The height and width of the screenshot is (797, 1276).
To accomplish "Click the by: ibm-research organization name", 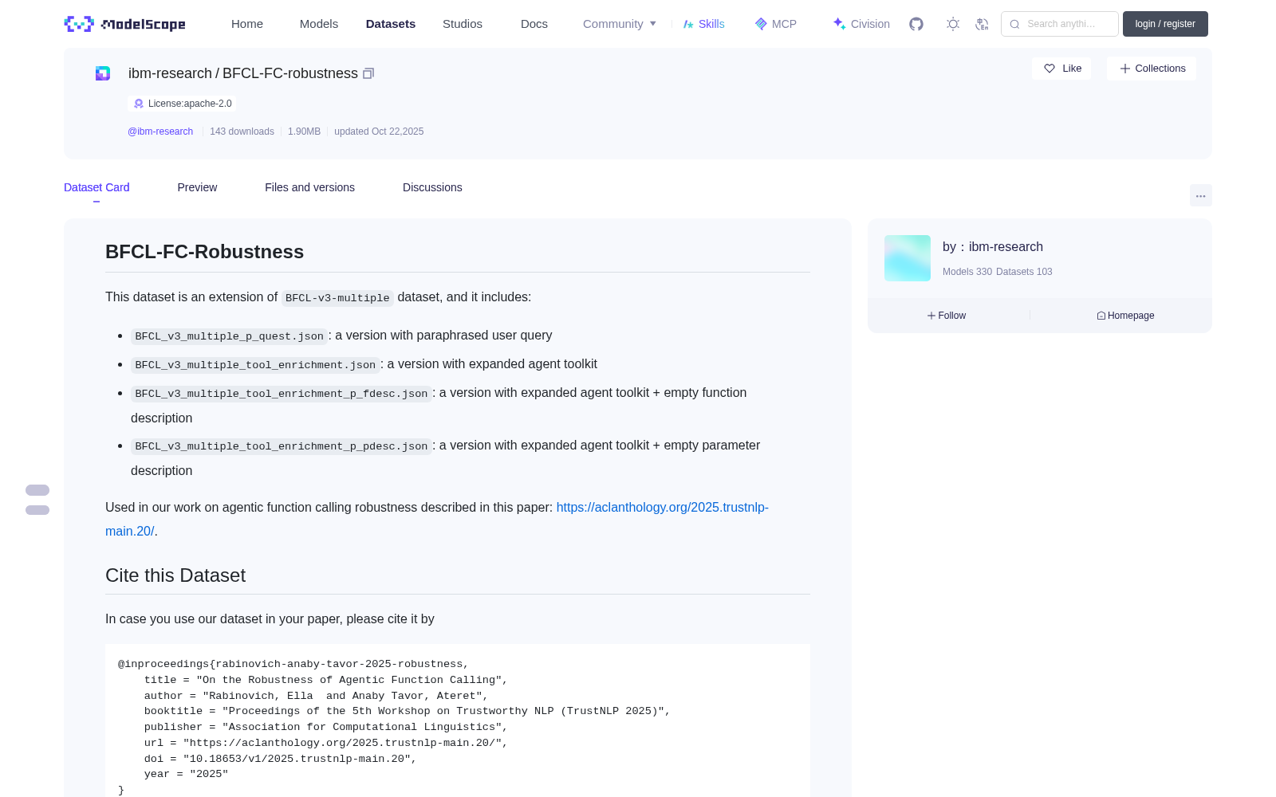I will point(1006,247).
